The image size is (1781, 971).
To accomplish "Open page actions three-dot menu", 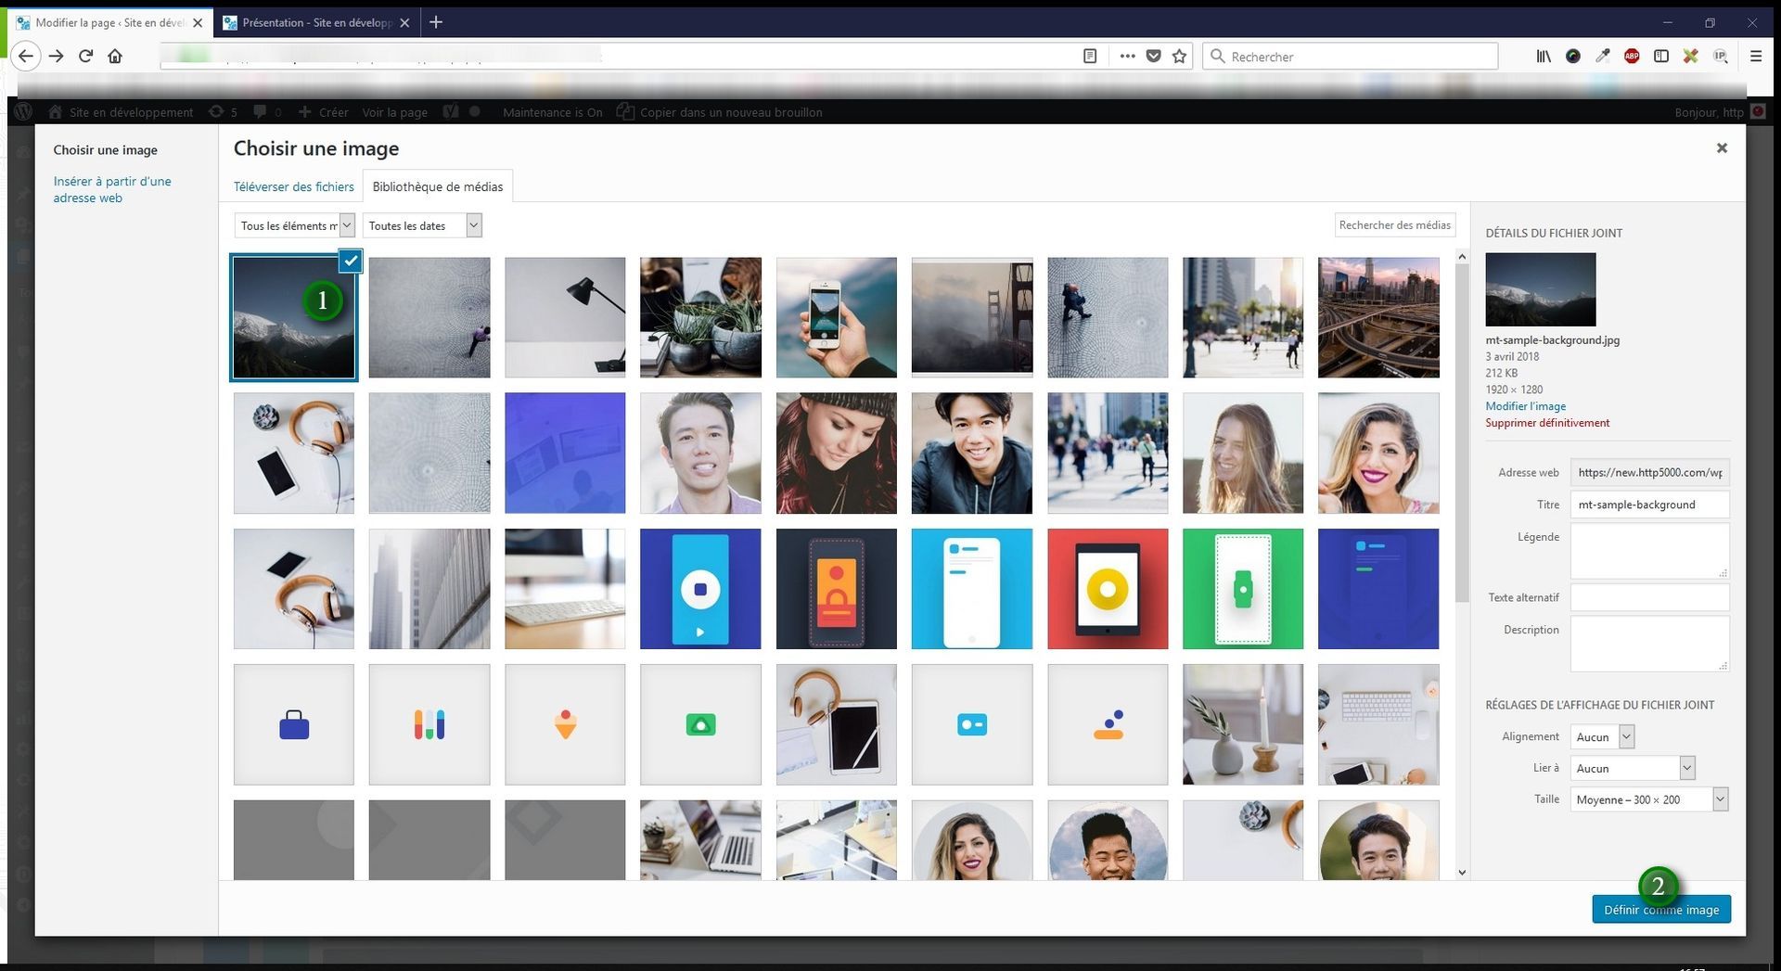I will [x=1127, y=57].
